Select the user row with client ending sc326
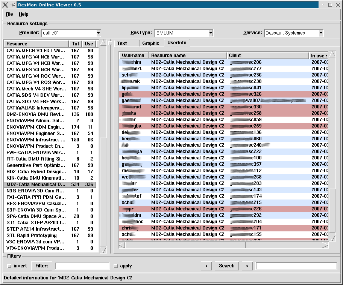The height and width of the screenshot is (285, 343). coord(223,94)
